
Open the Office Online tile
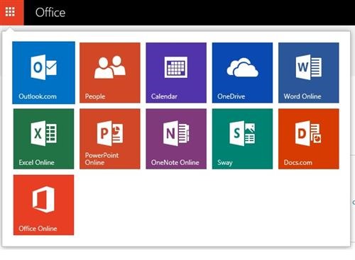coord(44,205)
